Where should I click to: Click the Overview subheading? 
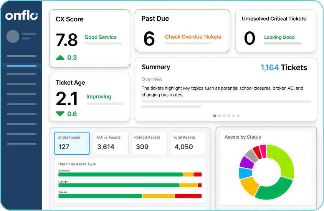152,79
